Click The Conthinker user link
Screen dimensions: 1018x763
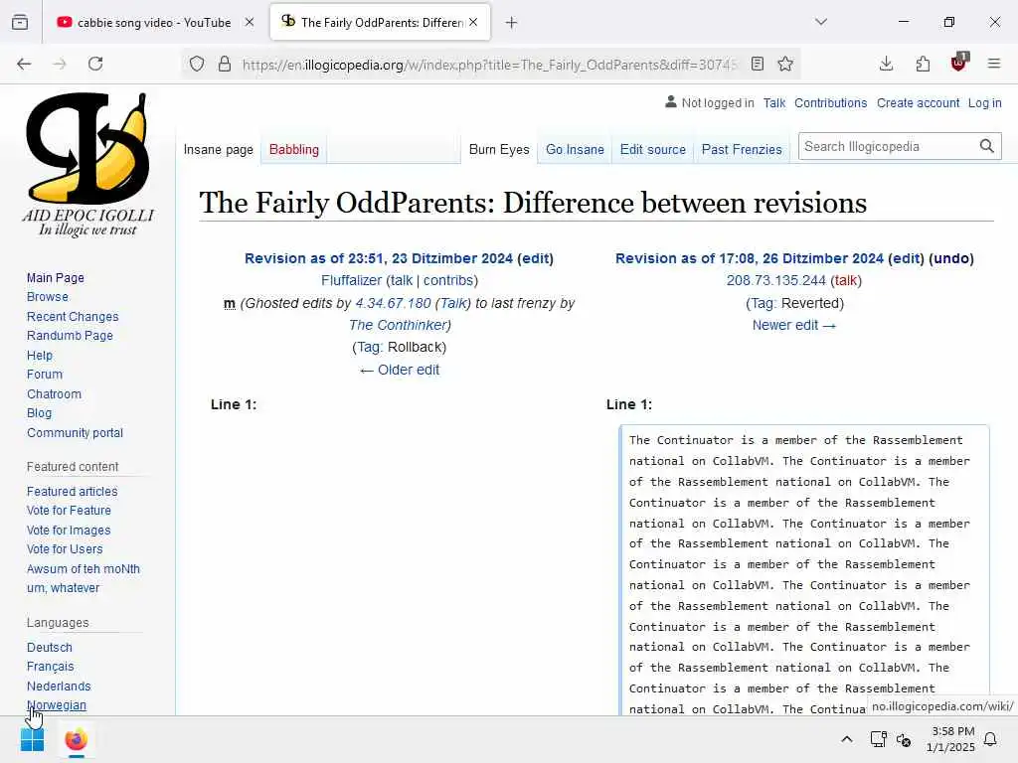pyautogui.click(x=398, y=325)
